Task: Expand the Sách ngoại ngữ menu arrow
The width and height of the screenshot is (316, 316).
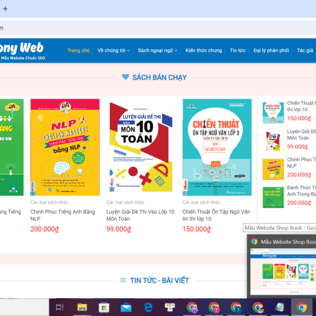Action: 176,51
